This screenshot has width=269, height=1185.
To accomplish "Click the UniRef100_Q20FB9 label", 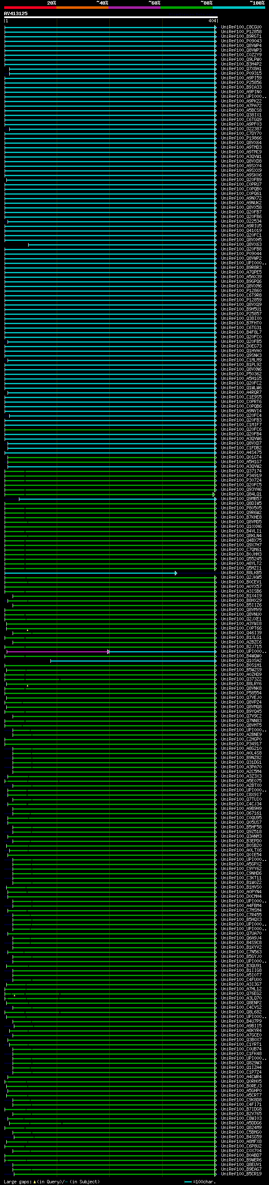I will tap(241, 180).
